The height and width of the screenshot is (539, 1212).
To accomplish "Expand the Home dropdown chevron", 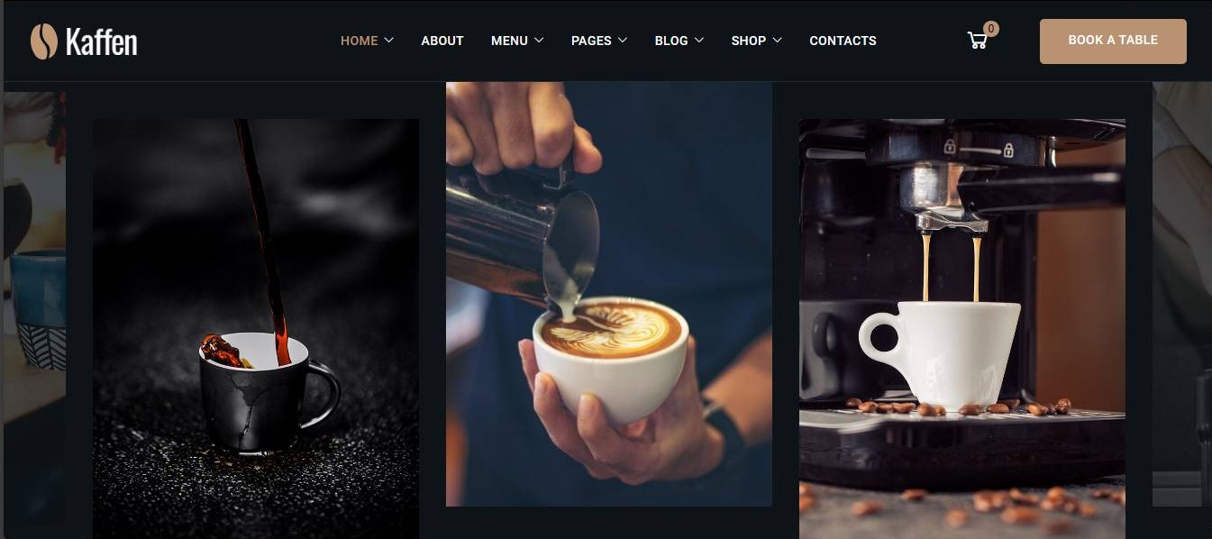I will point(388,41).
